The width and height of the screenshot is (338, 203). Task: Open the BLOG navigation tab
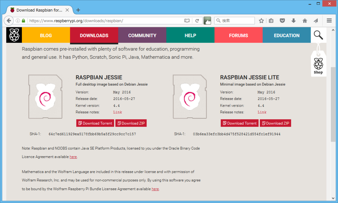(46, 35)
